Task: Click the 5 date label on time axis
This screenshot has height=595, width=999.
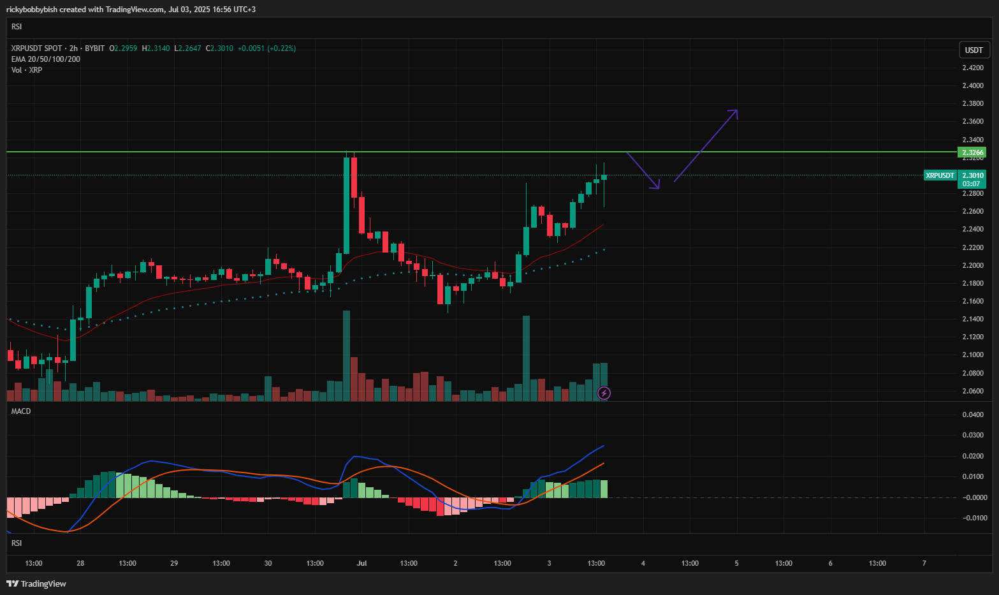Action: (x=736, y=563)
